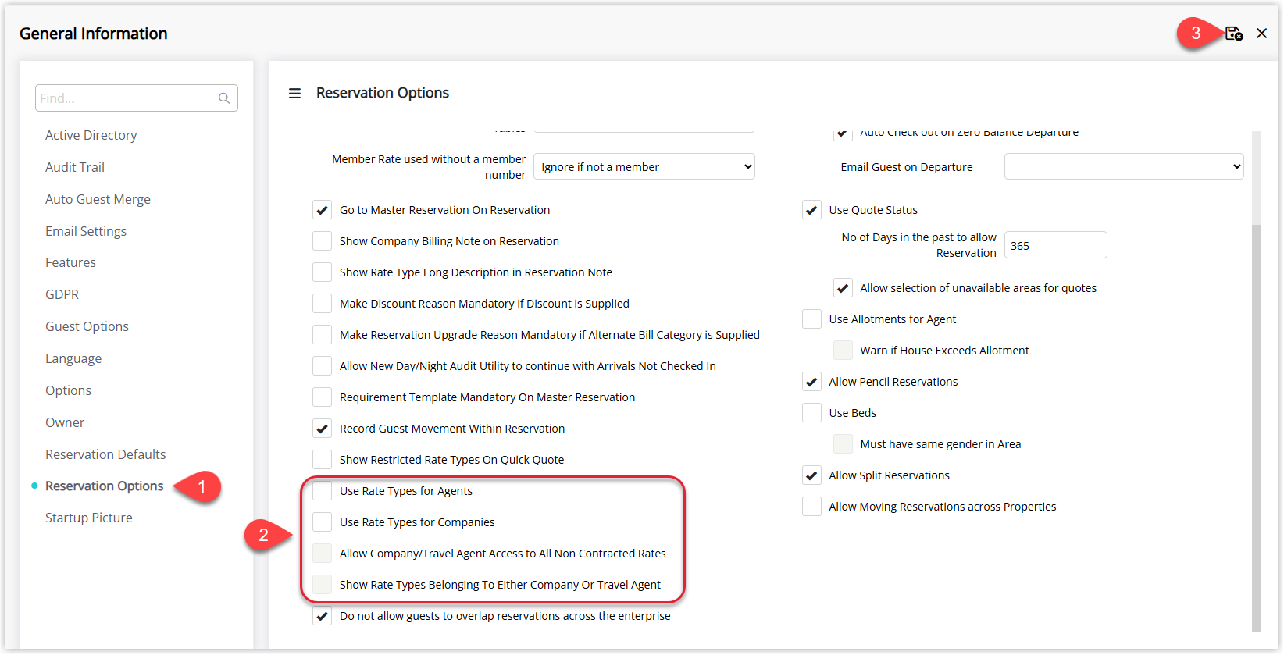Uncheck Allow Split Reservations
The height and width of the screenshot is (655, 1284).
[x=811, y=475]
